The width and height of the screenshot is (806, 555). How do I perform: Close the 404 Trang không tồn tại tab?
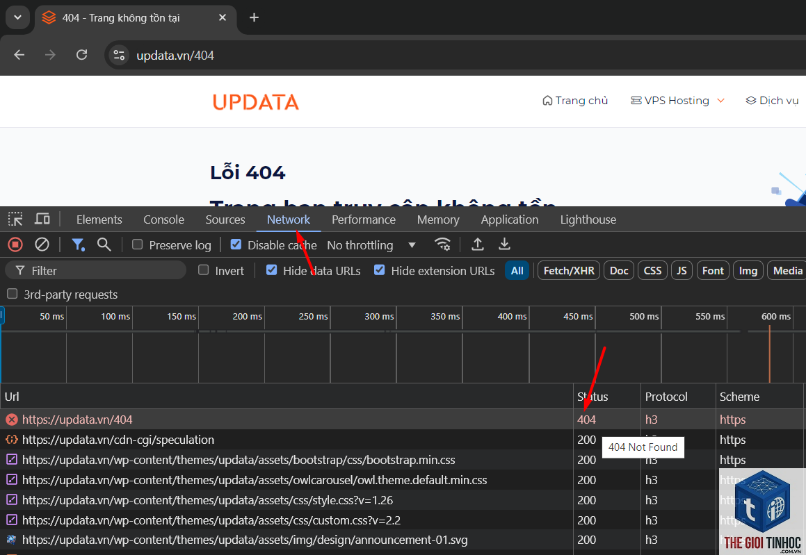223,17
